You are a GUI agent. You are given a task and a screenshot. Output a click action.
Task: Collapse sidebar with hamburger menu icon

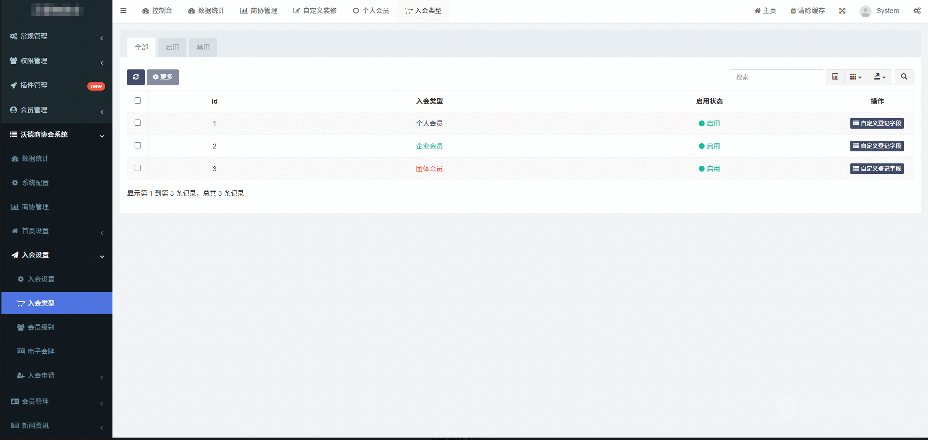click(x=124, y=11)
